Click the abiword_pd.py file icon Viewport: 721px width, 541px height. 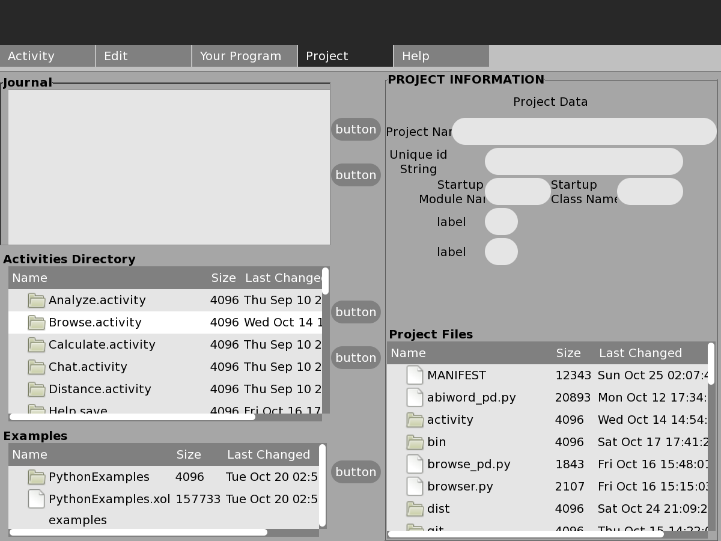[415, 398]
